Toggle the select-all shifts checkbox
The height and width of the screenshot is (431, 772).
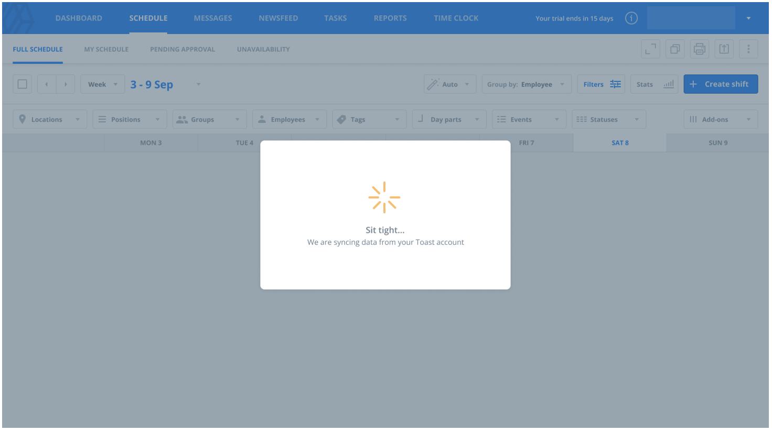pyautogui.click(x=22, y=83)
